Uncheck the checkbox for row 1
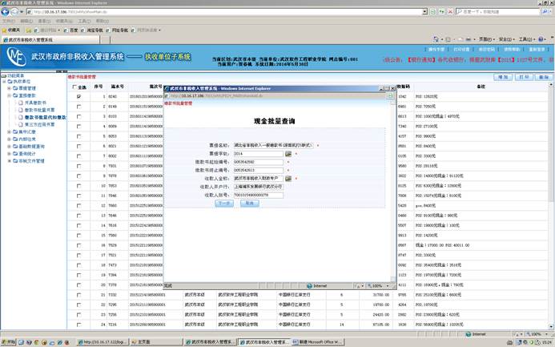 (x=78, y=97)
